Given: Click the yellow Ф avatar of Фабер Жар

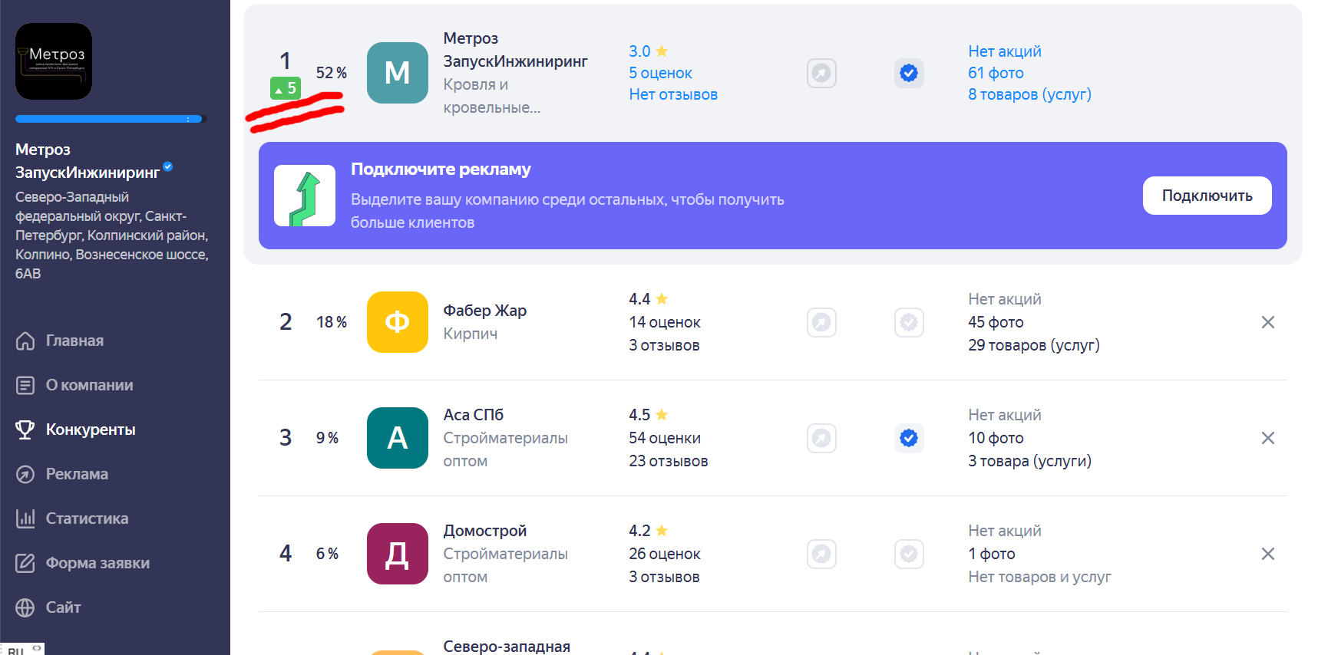Looking at the screenshot, I should (397, 322).
